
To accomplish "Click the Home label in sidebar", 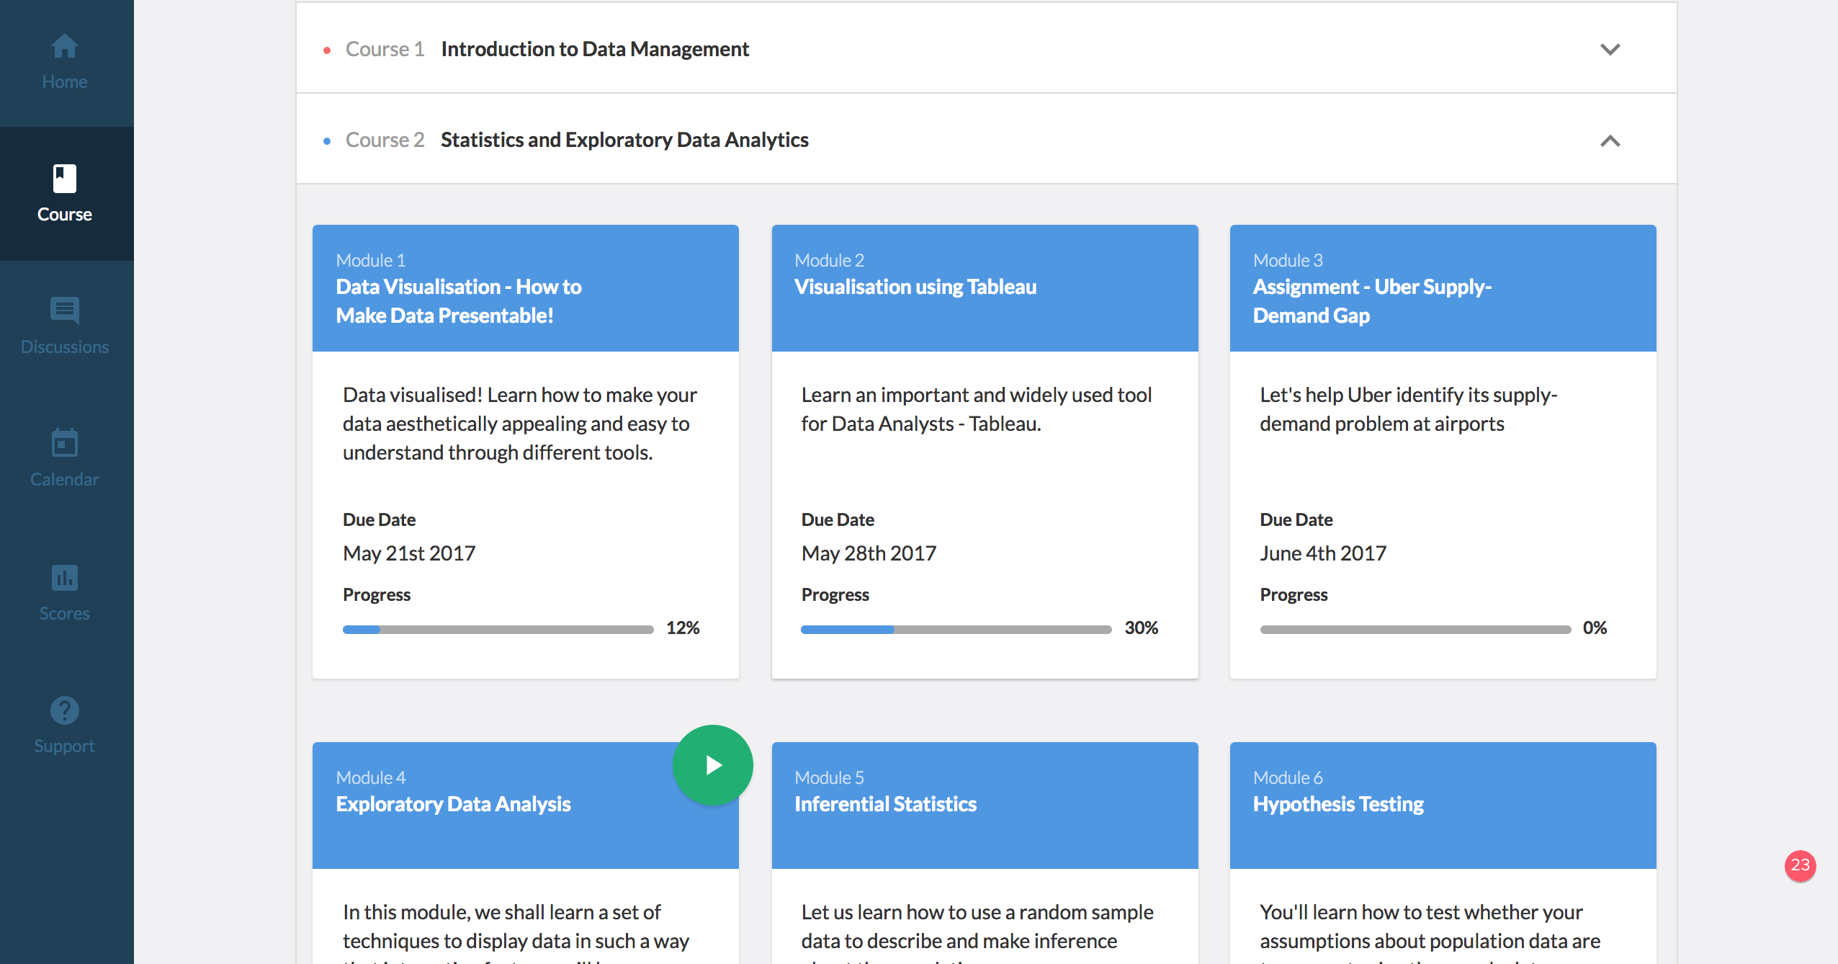I will coord(64,82).
